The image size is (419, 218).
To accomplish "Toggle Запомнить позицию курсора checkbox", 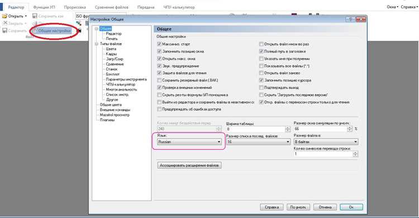I will tap(261, 80).
